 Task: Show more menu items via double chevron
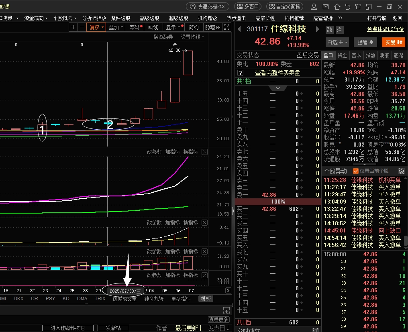341,18
